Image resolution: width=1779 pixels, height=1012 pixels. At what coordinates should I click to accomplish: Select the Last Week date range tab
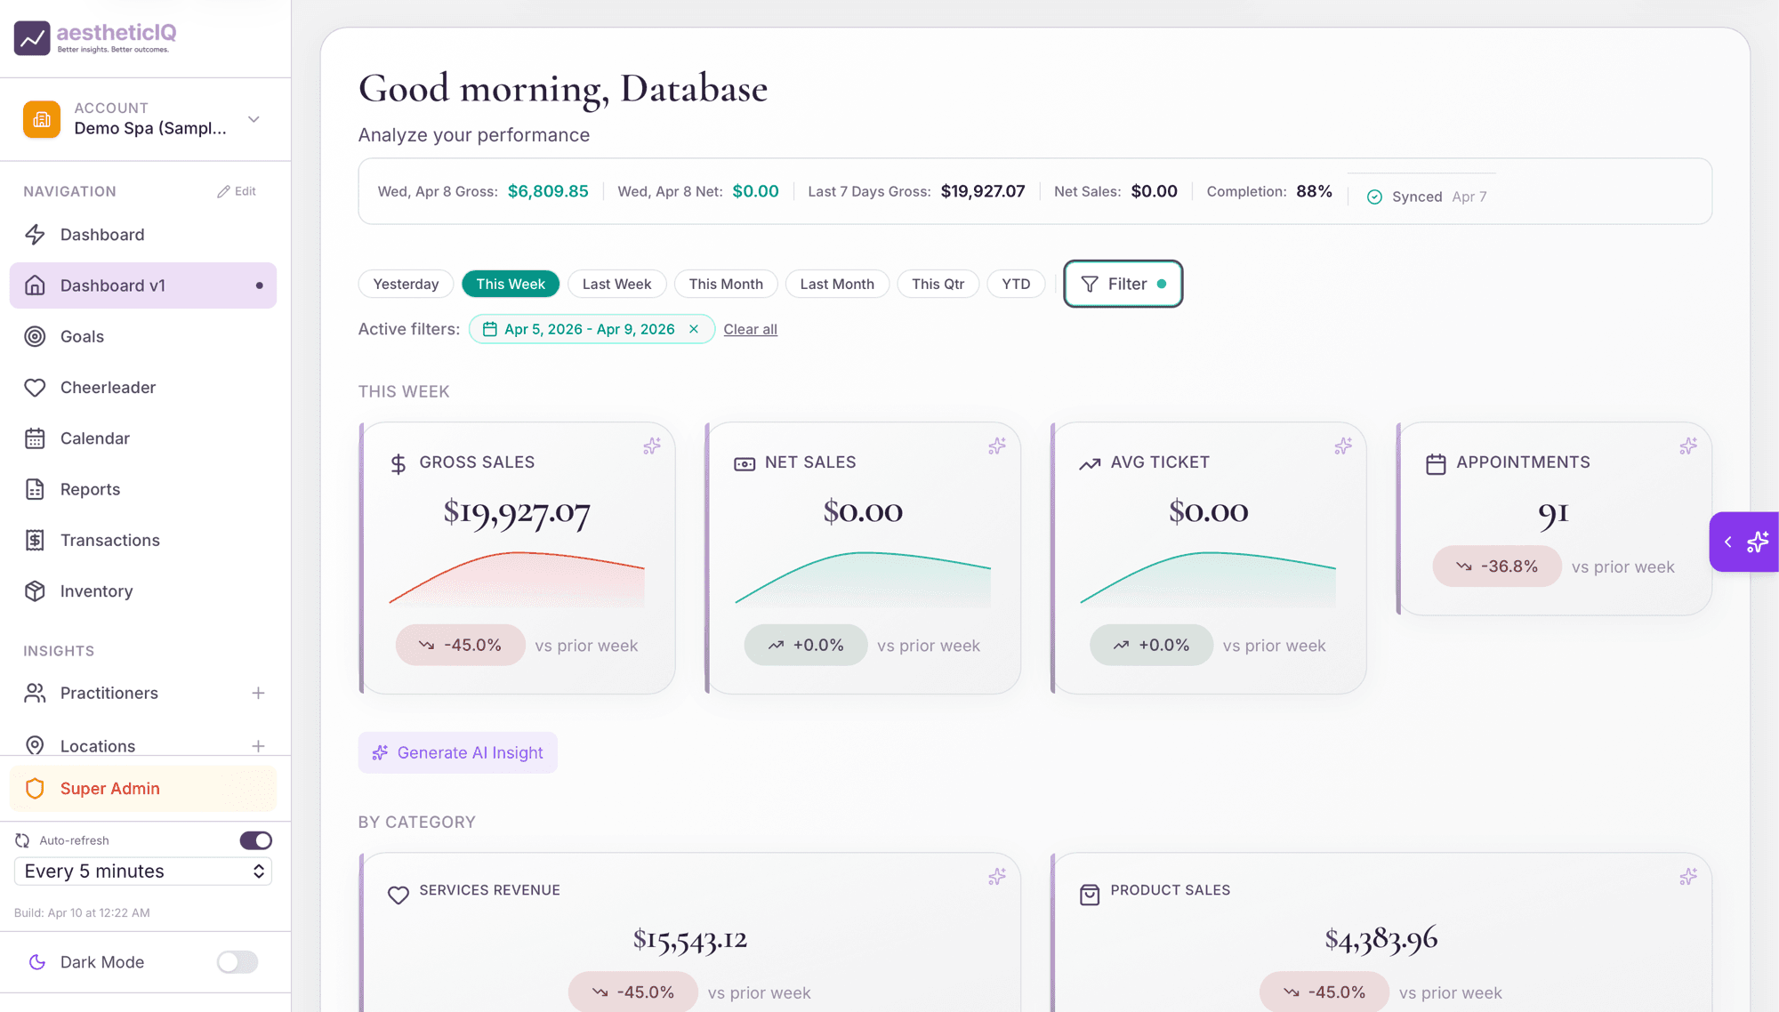pyautogui.click(x=616, y=284)
